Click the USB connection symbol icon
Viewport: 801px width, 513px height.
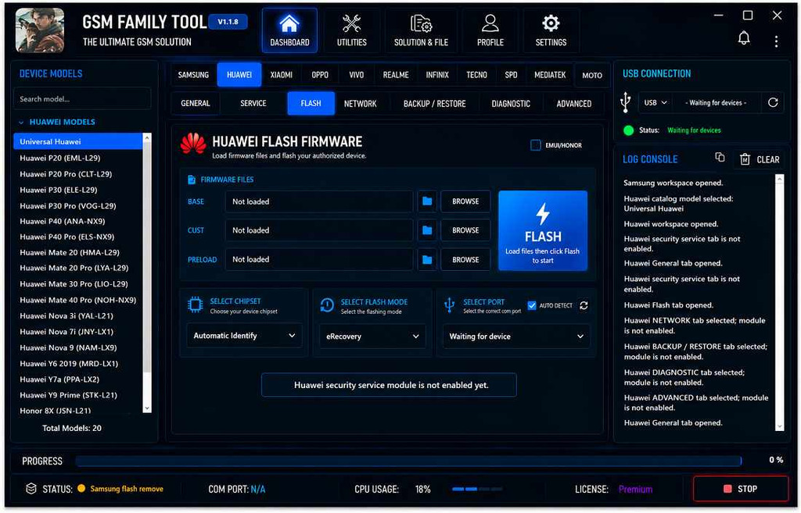point(625,102)
